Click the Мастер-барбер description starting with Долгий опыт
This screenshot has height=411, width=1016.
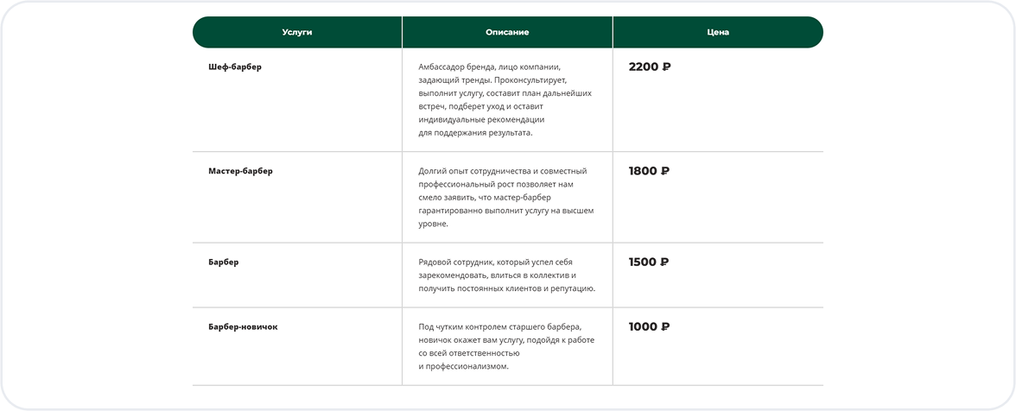tap(505, 197)
